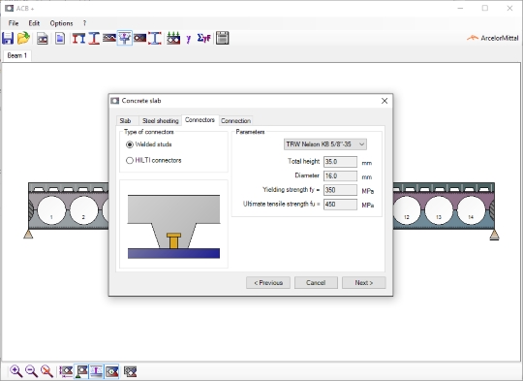The width and height of the screenshot is (523, 381).
Task: Switch to the Steel sheeting tab
Action: (161, 121)
